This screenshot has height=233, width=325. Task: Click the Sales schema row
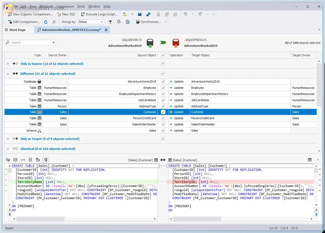[160, 130]
